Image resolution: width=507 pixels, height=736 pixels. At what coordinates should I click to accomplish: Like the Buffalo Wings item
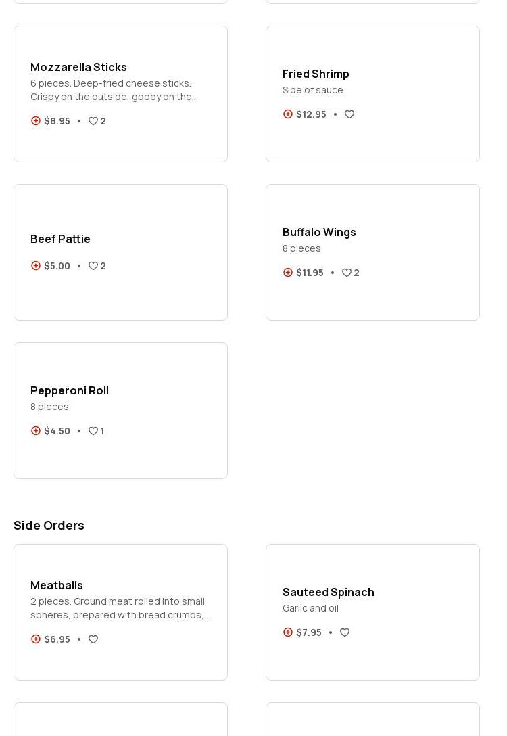pyautogui.click(x=347, y=273)
